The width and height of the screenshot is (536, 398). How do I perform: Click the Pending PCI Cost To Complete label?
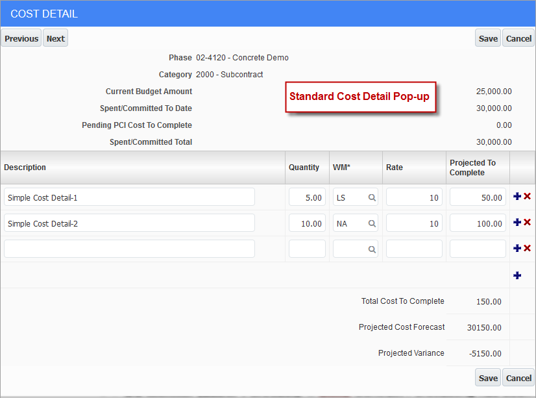[x=137, y=125]
